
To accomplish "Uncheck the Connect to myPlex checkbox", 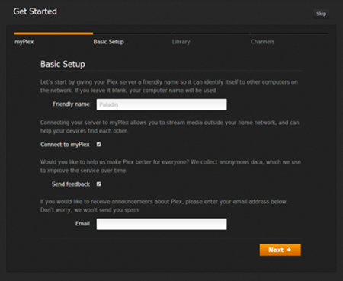I will pyautogui.click(x=99, y=145).
